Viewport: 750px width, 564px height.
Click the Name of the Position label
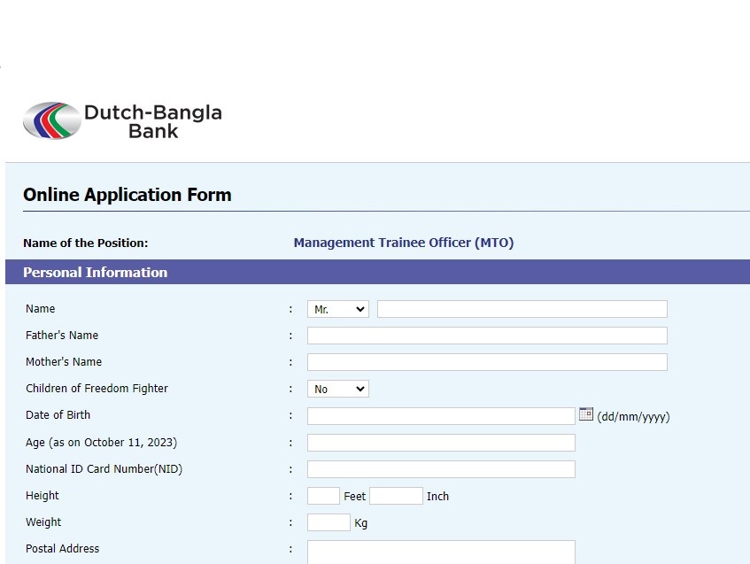pos(85,242)
